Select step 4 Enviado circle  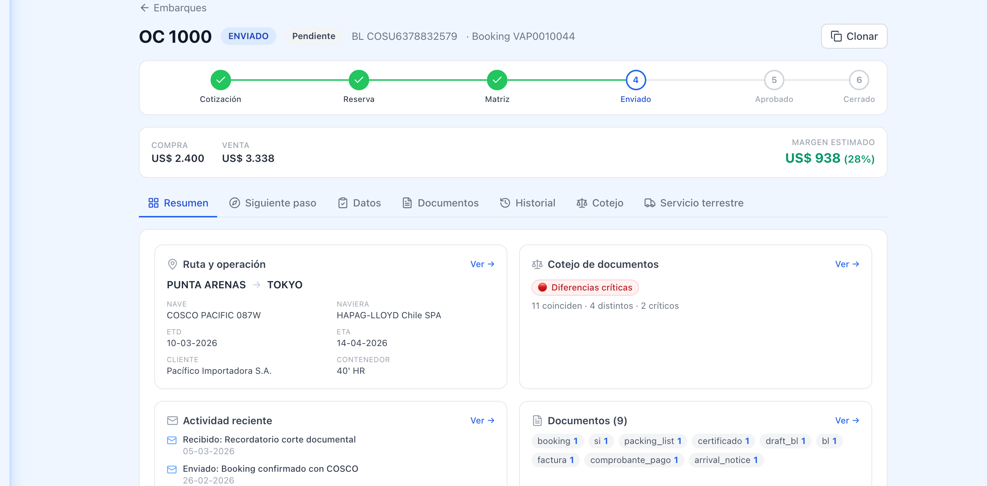click(636, 80)
